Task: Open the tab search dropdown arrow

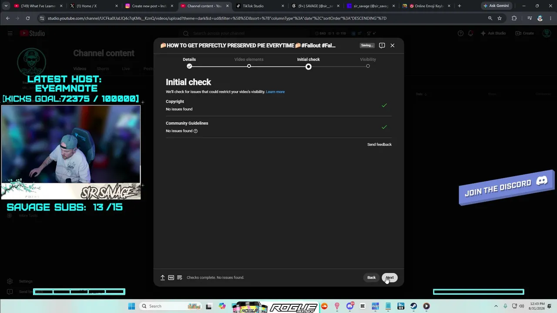Action: [x=6, y=6]
